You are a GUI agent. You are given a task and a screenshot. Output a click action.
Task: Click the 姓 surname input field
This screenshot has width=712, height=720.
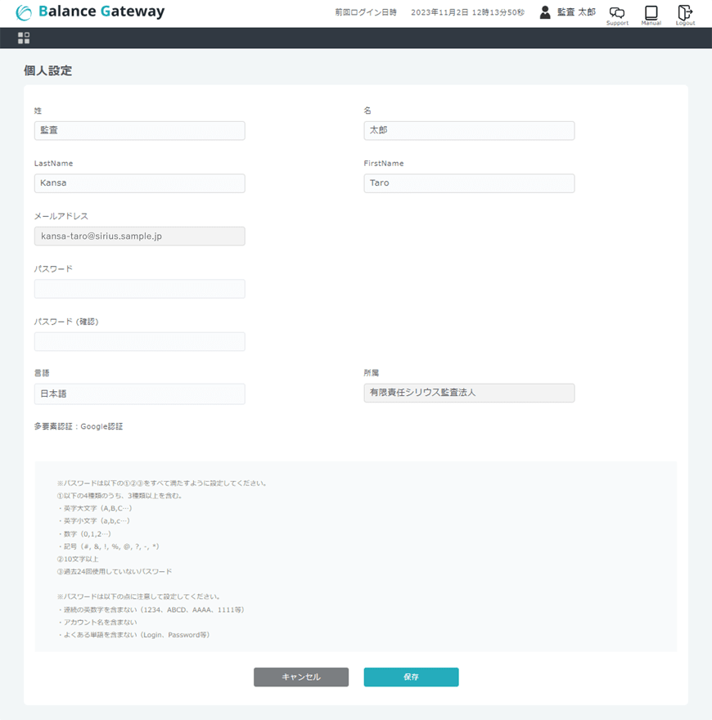pos(139,130)
